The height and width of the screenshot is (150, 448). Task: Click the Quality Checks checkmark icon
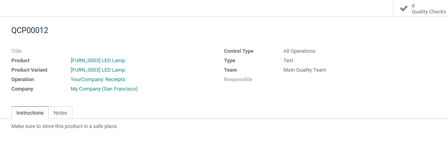(404, 9)
